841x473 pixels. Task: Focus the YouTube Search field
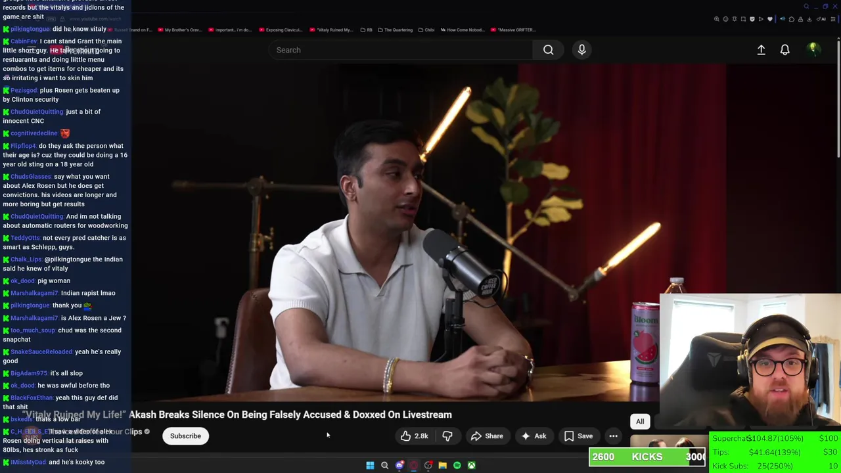click(x=402, y=50)
